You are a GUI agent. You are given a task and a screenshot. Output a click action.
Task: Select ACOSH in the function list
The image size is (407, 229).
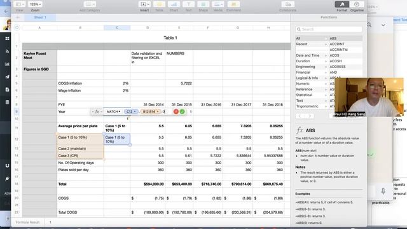(345, 61)
